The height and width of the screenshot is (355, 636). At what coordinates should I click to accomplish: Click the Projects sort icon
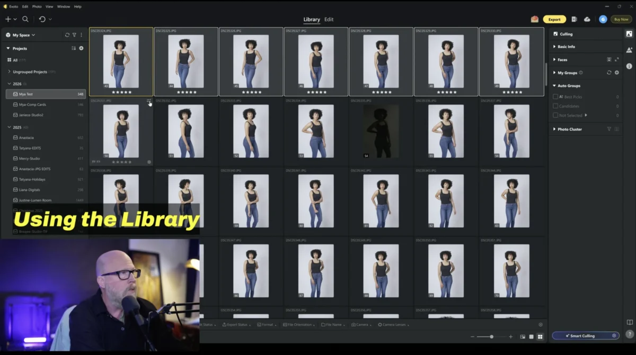pos(74,48)
